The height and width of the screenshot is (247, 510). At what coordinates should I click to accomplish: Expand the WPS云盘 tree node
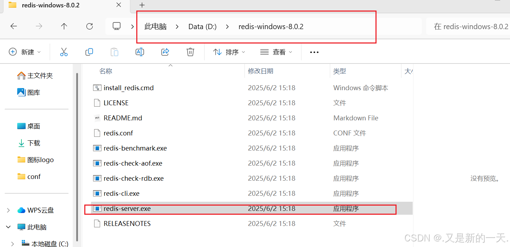click(8, 210)
